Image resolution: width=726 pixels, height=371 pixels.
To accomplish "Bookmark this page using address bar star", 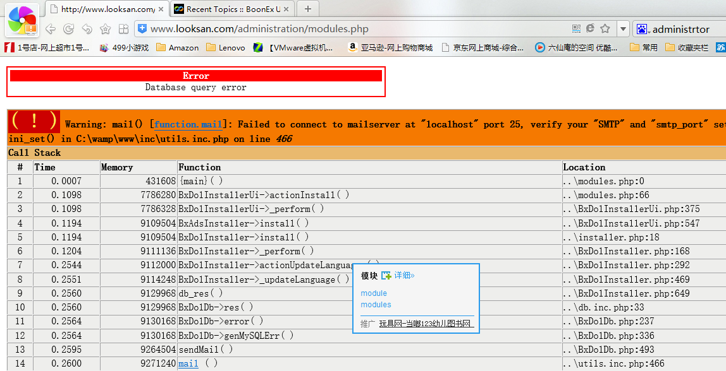I will click(605, 28).
